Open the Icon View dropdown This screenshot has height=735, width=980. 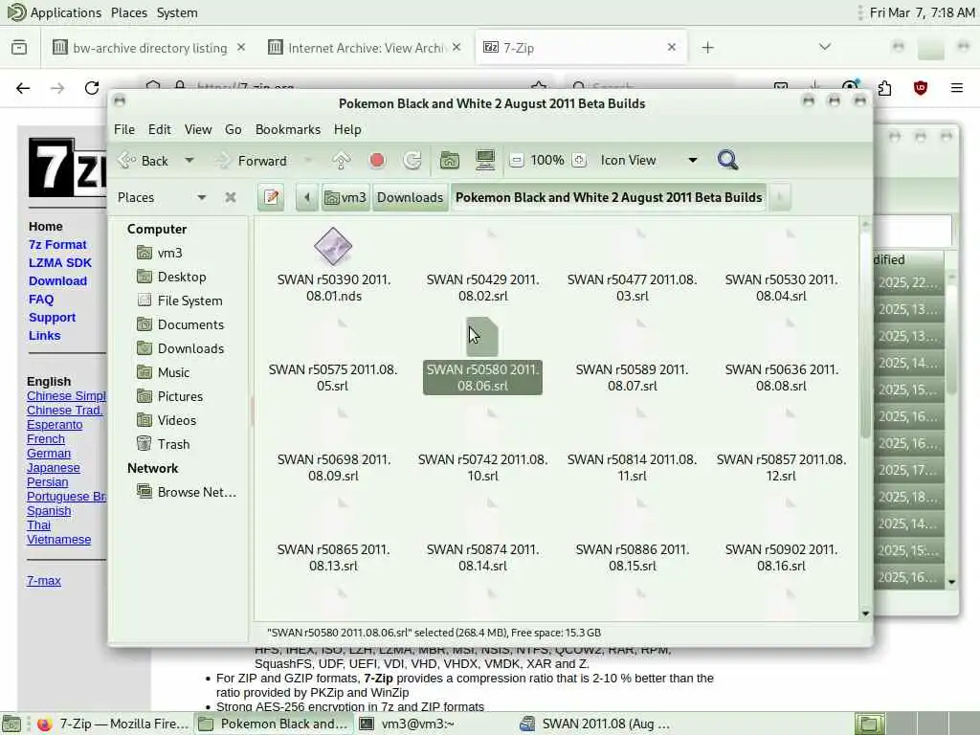(648, 161)
